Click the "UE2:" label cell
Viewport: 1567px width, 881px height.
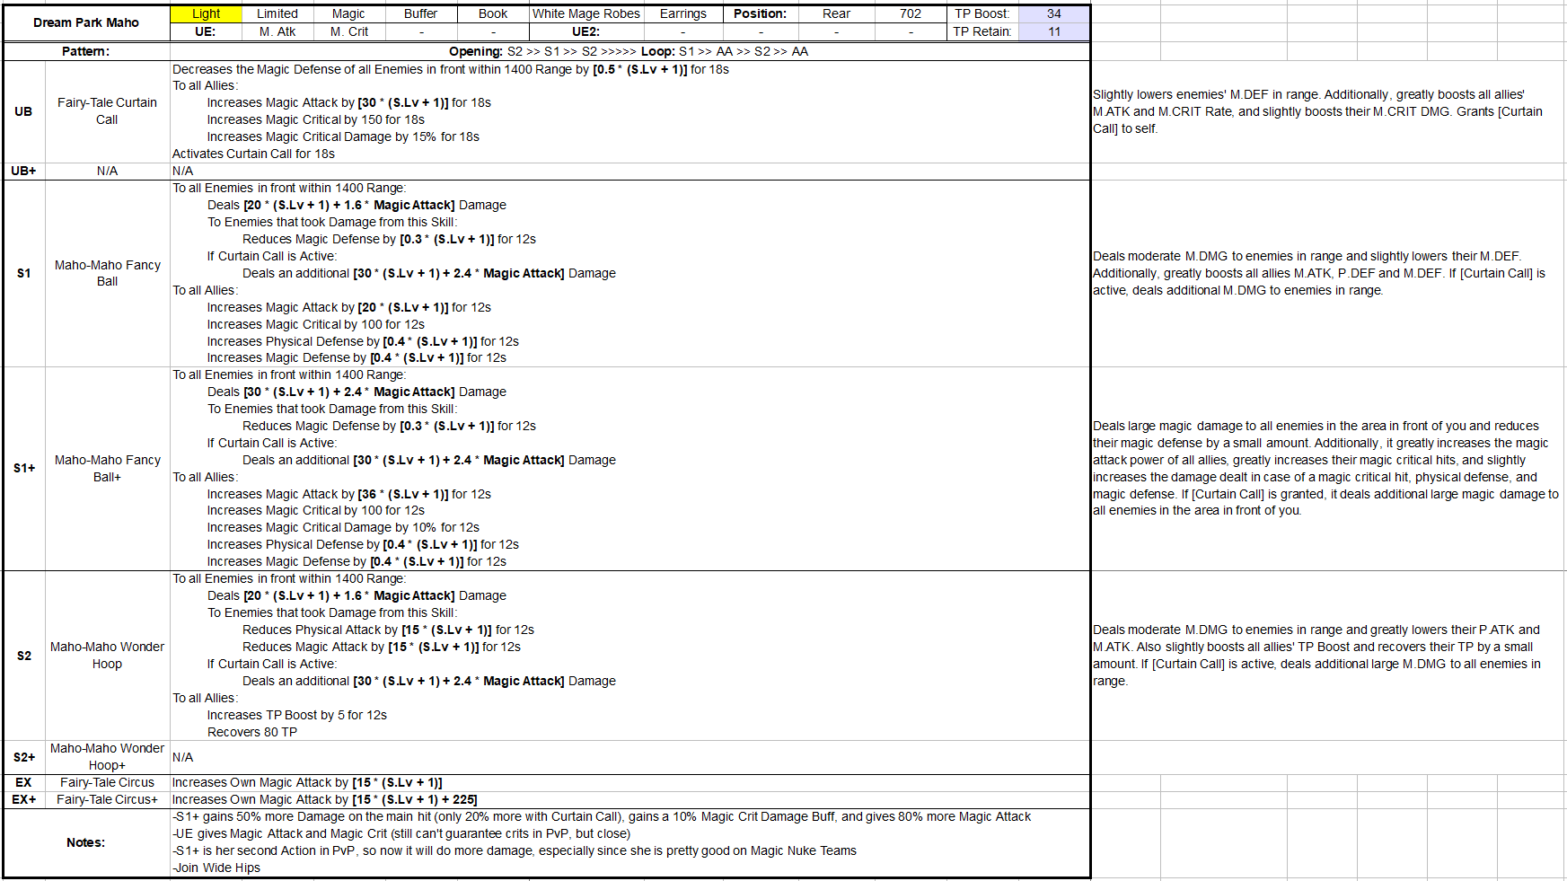[x=586, y=31]
